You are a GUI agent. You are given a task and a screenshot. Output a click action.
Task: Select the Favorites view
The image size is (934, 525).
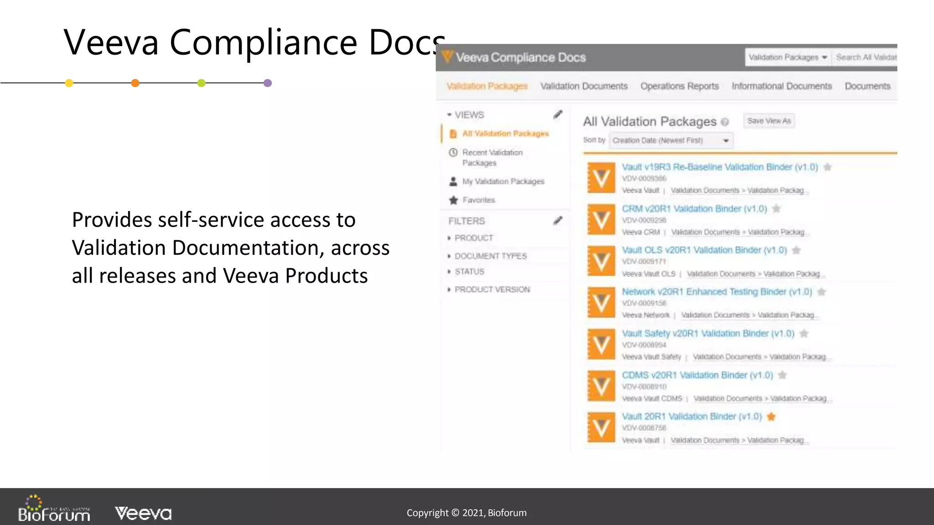point(478,200)
